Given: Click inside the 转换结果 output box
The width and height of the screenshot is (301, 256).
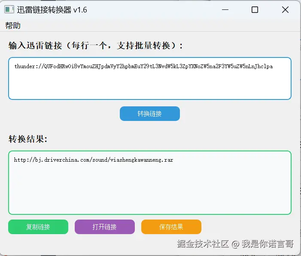Looking at the screenshot, I should 150,183.
